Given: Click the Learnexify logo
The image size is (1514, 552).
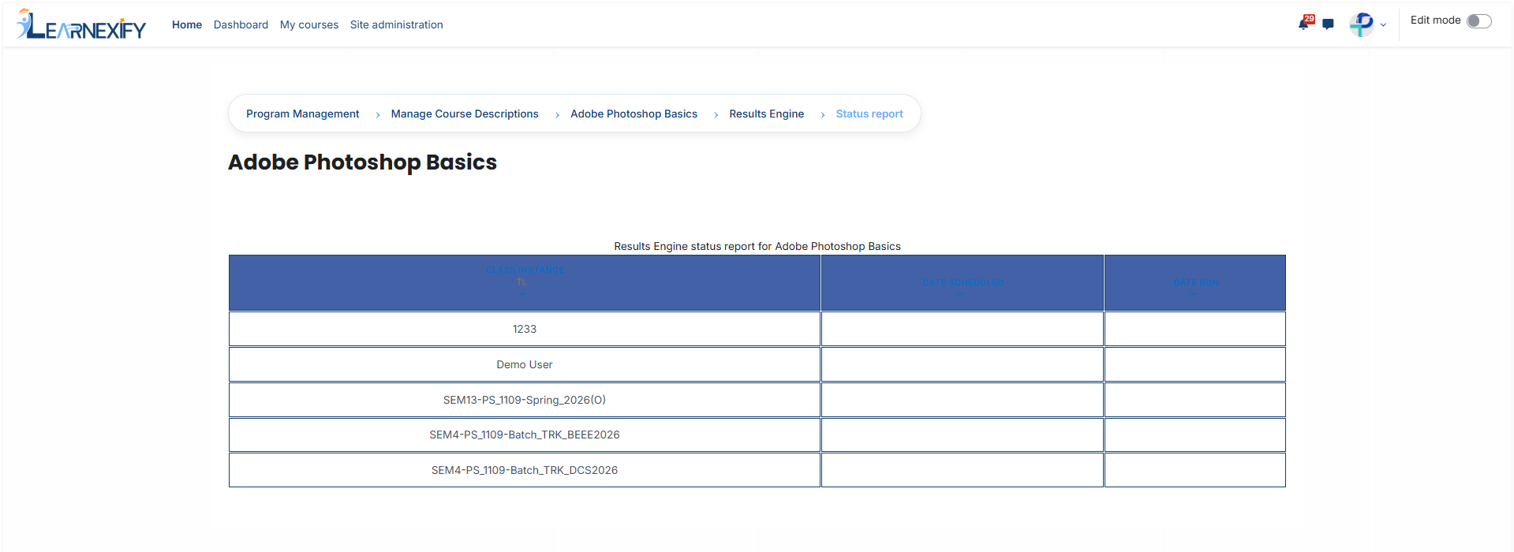Looking at the screenshot, I should pos(81,24).
